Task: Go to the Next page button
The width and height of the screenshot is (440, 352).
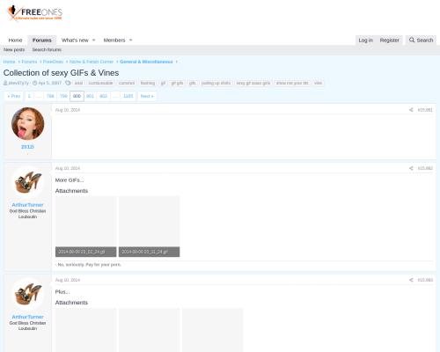Action: 147,96
